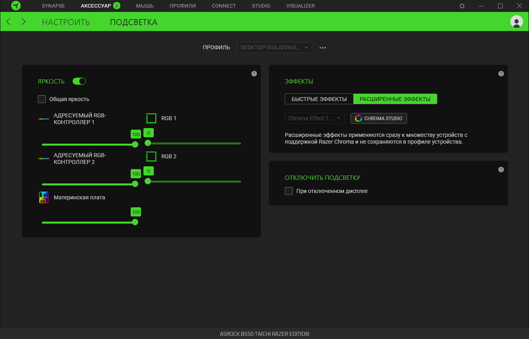The height and width of the screenshot is (339, 529).
Task: Open the settings gear icon
Action: (x=462, y=6)
